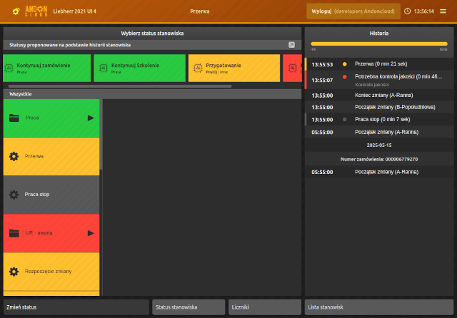
Task: Click red dot beside Potrzebna kontrola jakości entry
Action: pyautogui.click(x=344, y=77)
